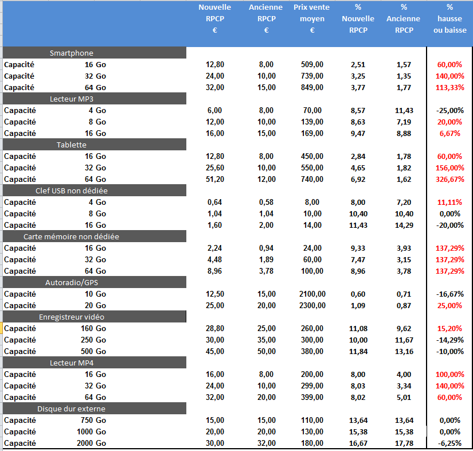Click the Lecteur MP4 section header
Screen dimensions: 473x451
72,363
